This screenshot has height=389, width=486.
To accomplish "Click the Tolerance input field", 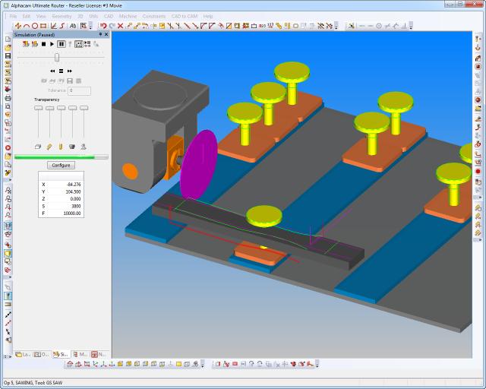I will pos(79,90).
